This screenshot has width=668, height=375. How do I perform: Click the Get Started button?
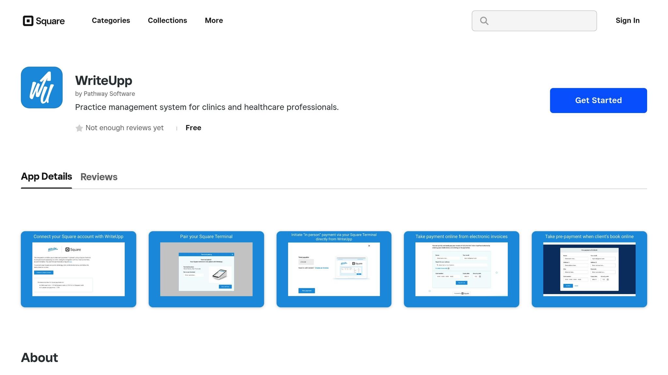(x=599, y=101)
